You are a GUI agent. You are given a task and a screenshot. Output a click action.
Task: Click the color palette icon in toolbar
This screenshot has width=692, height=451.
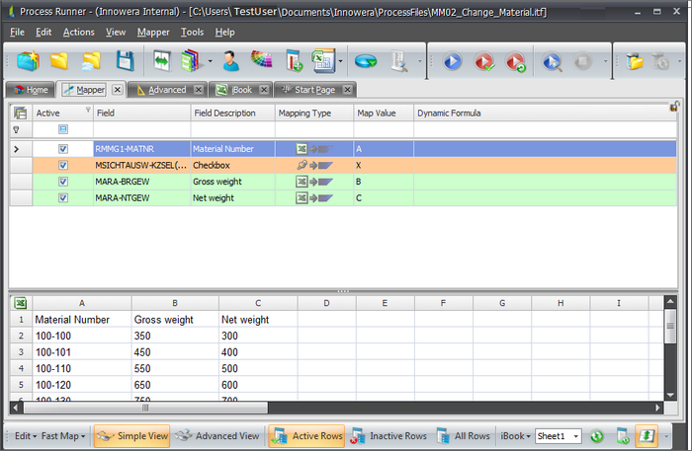coord(261,61)
